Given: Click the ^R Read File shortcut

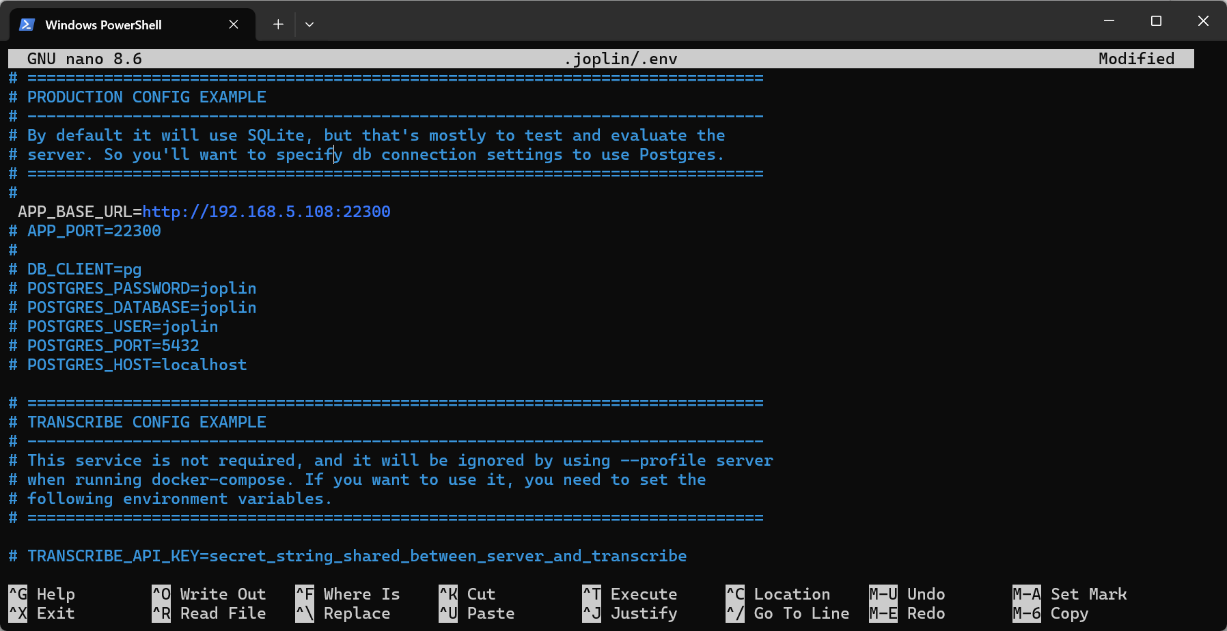Looking at the screenshot, I should point(209,613).
